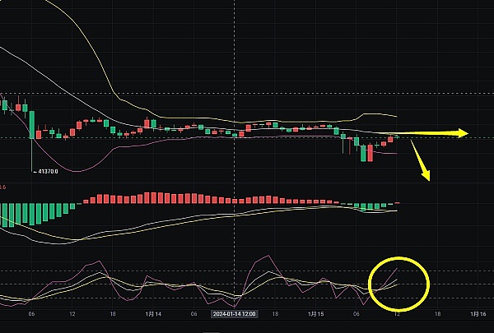Click the small green MACD bars near right end

(x=375, y=206)
